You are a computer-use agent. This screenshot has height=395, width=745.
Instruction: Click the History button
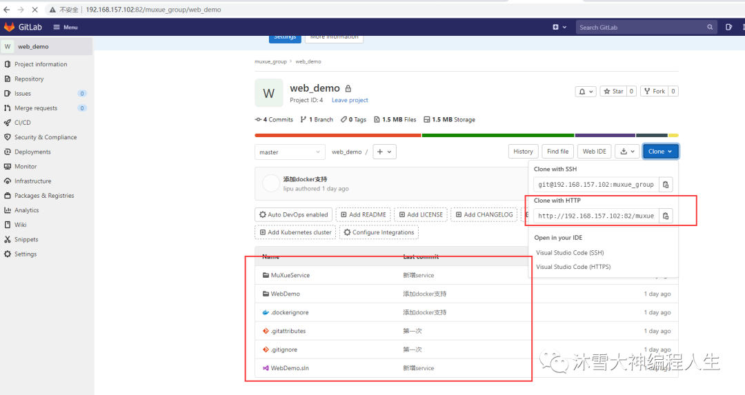[523, 152]
